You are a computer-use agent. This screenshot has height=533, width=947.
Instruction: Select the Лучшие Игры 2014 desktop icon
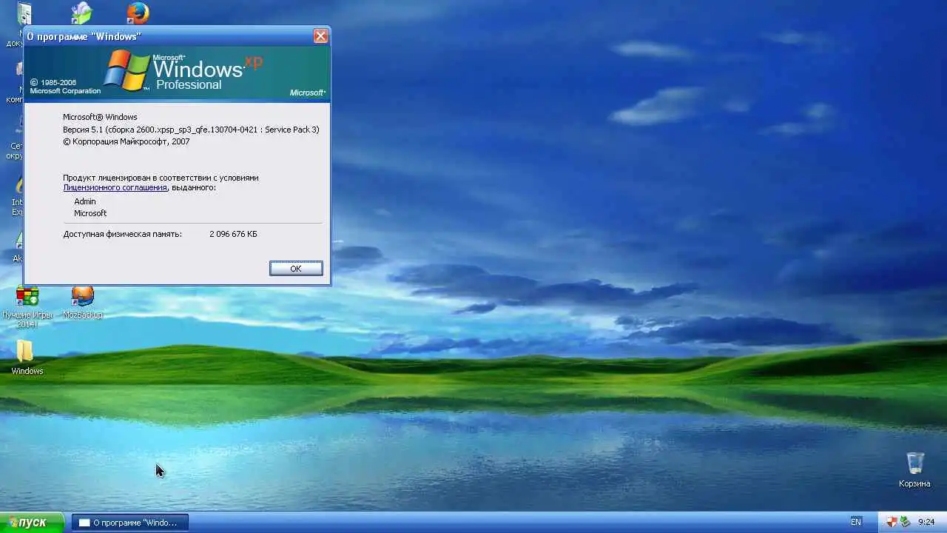coord(27,307)
